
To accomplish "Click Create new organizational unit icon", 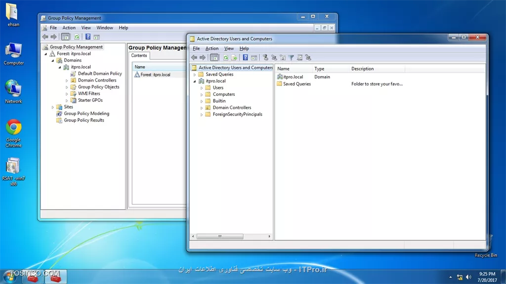I will tap(283, 57).
